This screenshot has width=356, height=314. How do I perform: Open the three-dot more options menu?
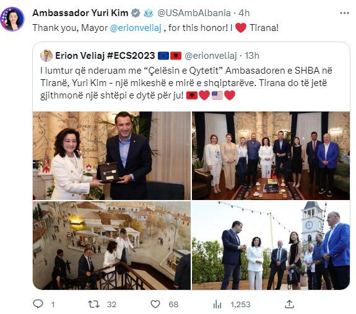point(344,13)
